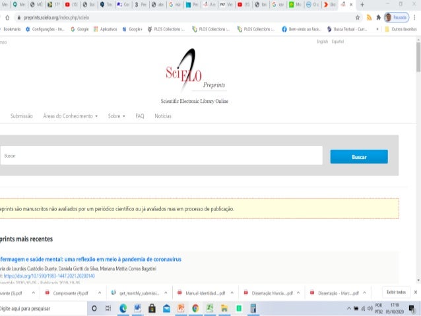Switch to Word on the taskbar
421x316 pixels.
pos(137,308)
